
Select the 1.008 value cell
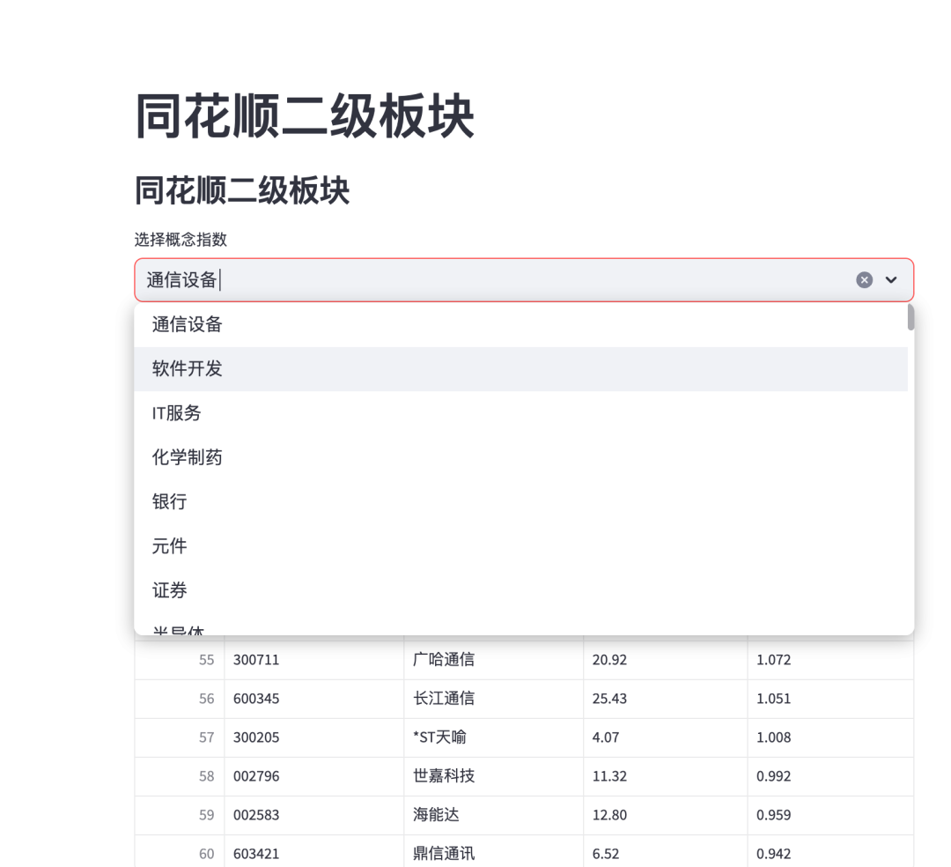830,737
